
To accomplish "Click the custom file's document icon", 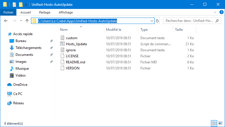I will point(62,38).
